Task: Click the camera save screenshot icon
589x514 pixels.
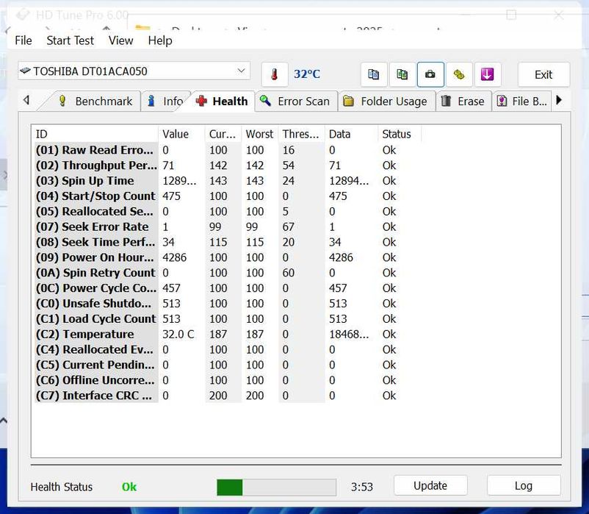Action: click(430, 74)
